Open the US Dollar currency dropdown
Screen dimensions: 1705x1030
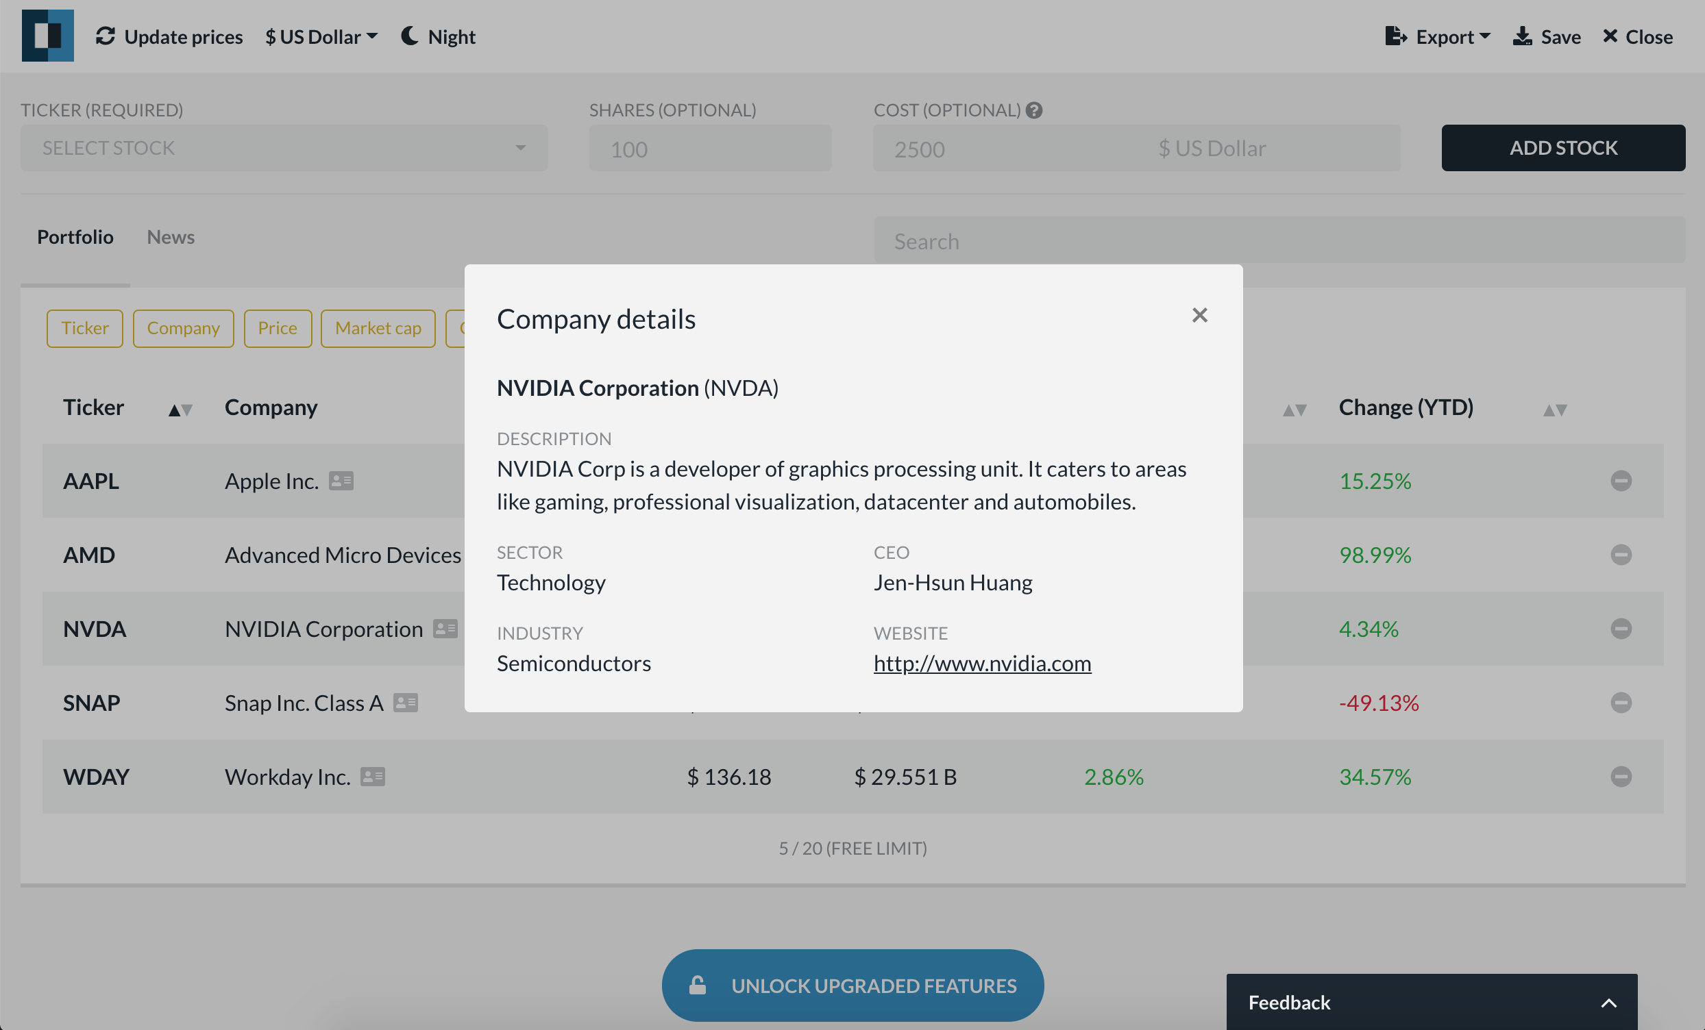[321, 36]
